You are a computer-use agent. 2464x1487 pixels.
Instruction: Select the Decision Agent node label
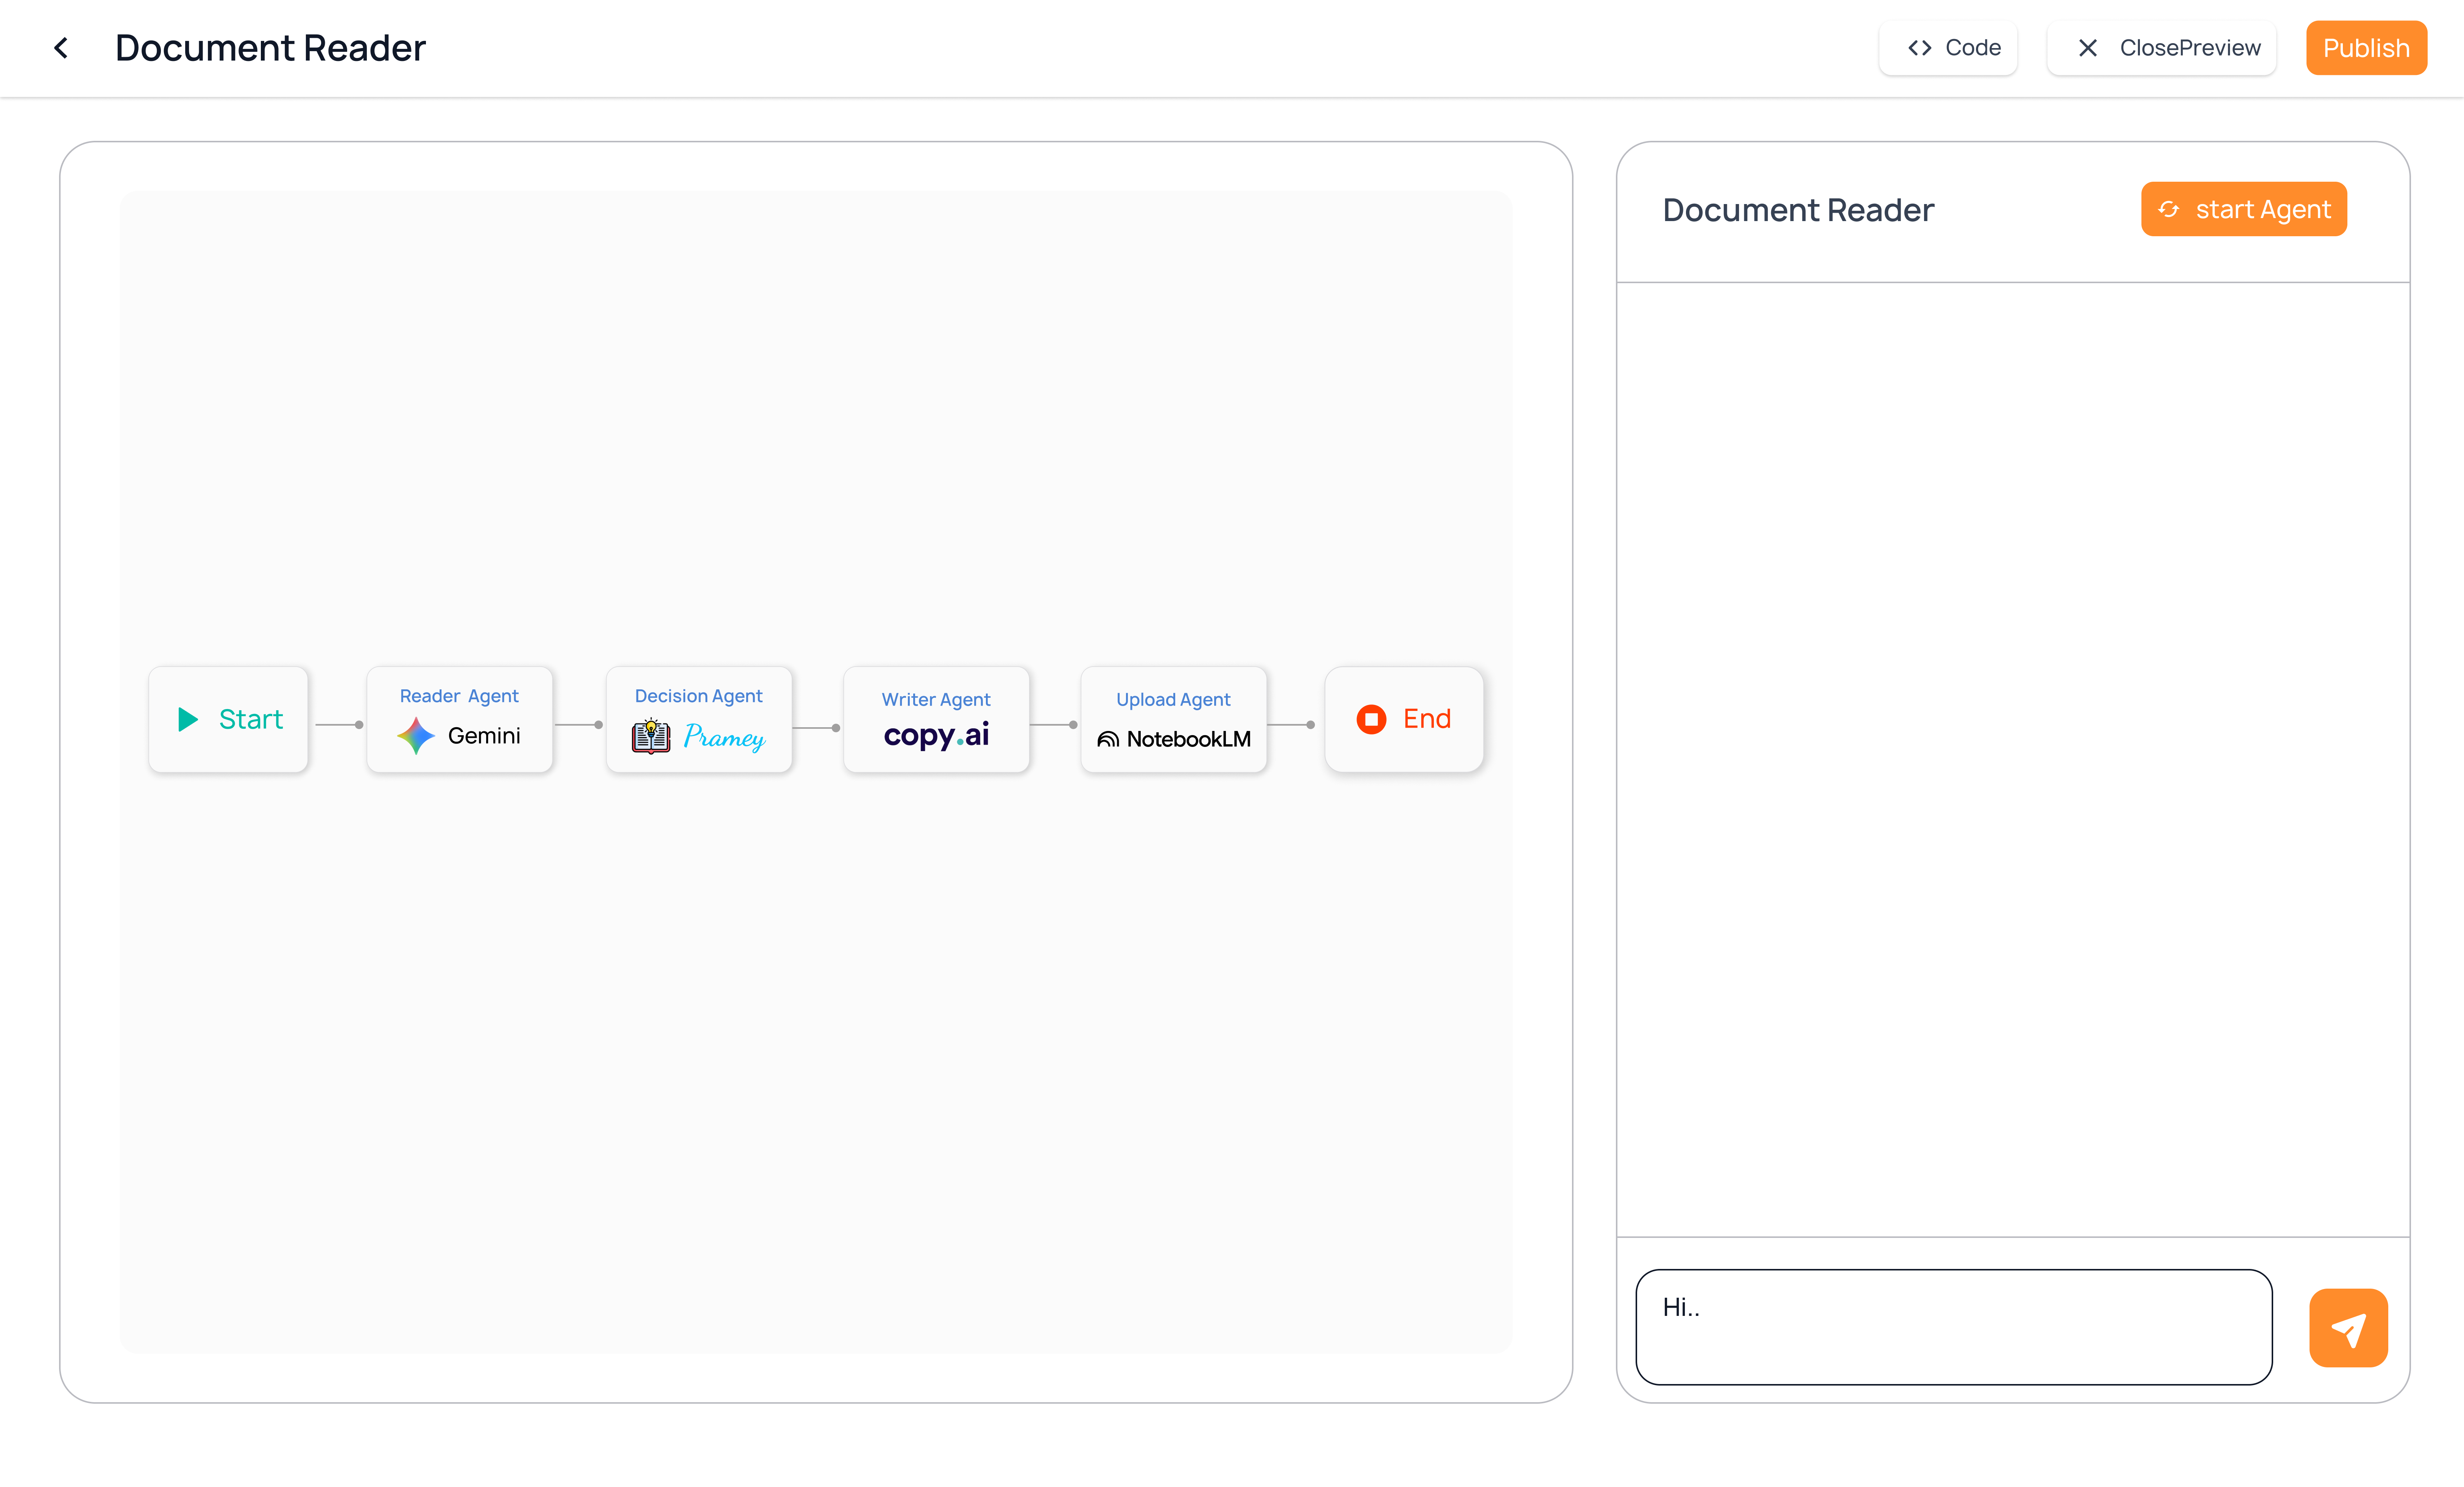tap(698, 696)
